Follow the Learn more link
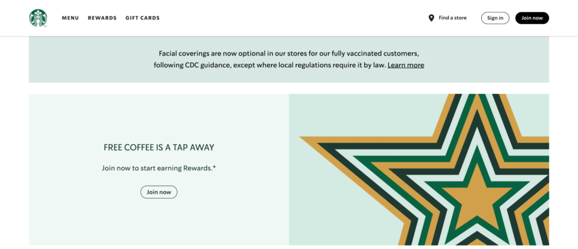This screenshot has width=578, height=249. click(406, 65)
